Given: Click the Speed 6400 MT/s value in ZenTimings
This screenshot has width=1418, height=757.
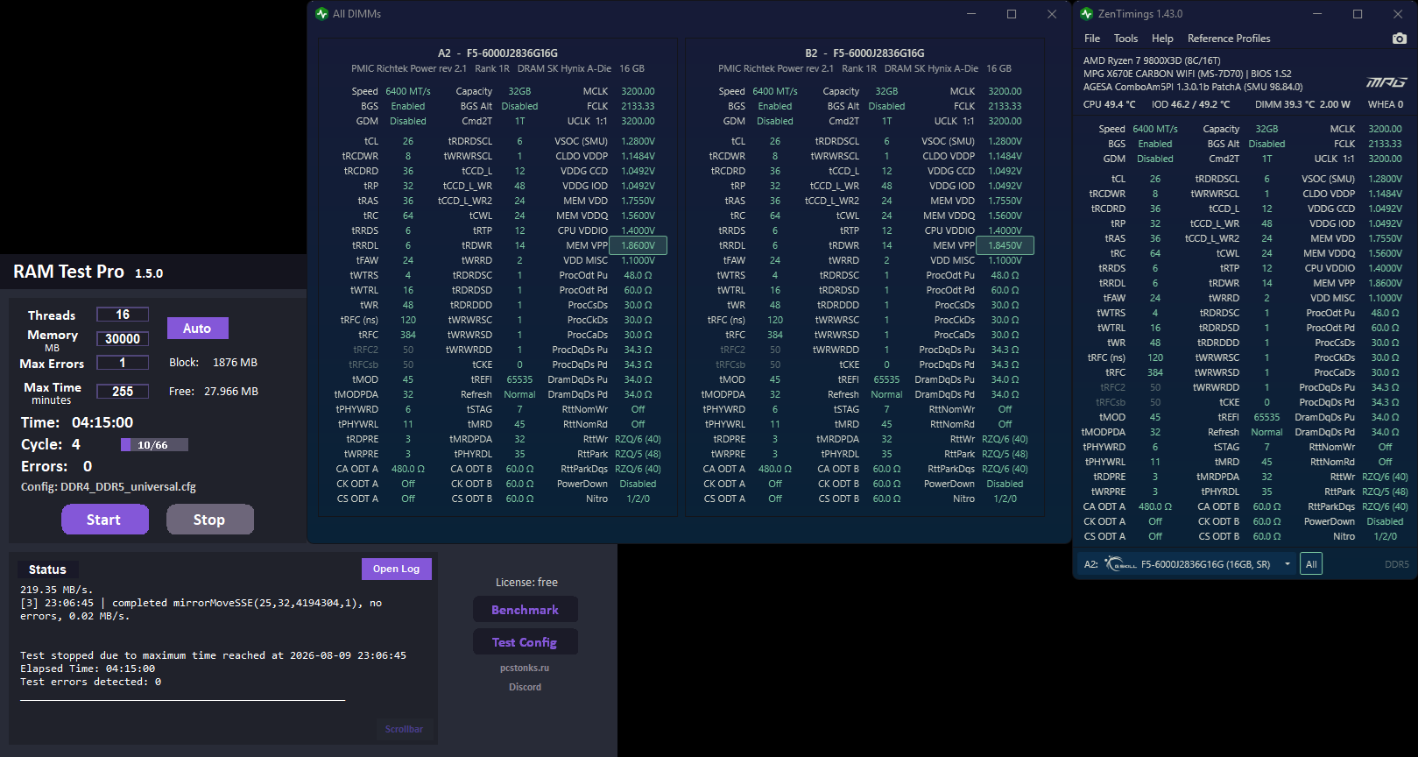Looking at the screenshot, I should (x=1155, y=129).
